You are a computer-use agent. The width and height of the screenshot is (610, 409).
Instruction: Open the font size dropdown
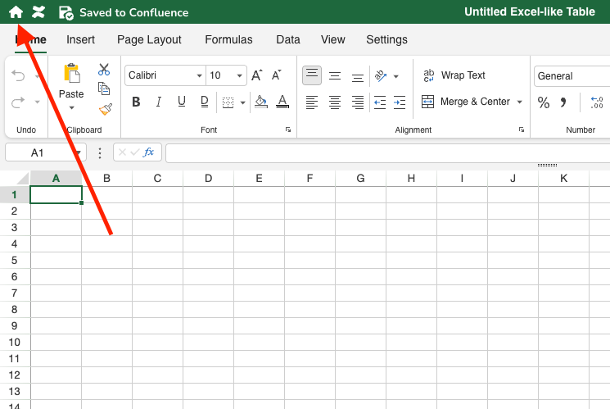click(240, 76)
